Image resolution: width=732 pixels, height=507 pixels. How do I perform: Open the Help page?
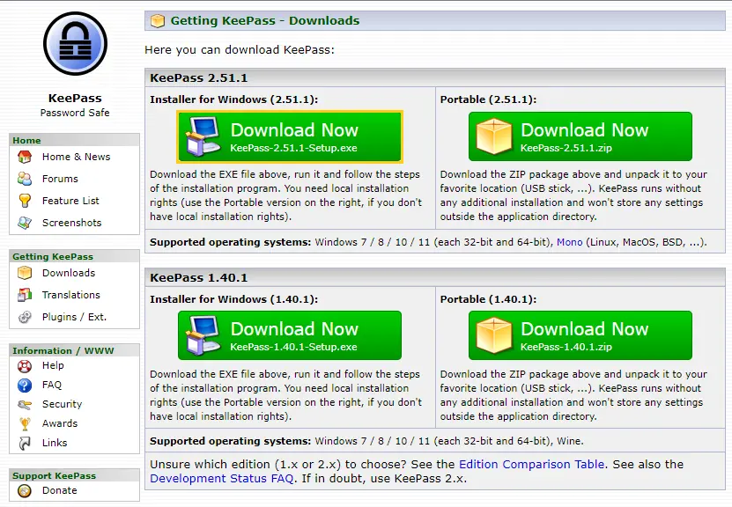coord(53,365)
